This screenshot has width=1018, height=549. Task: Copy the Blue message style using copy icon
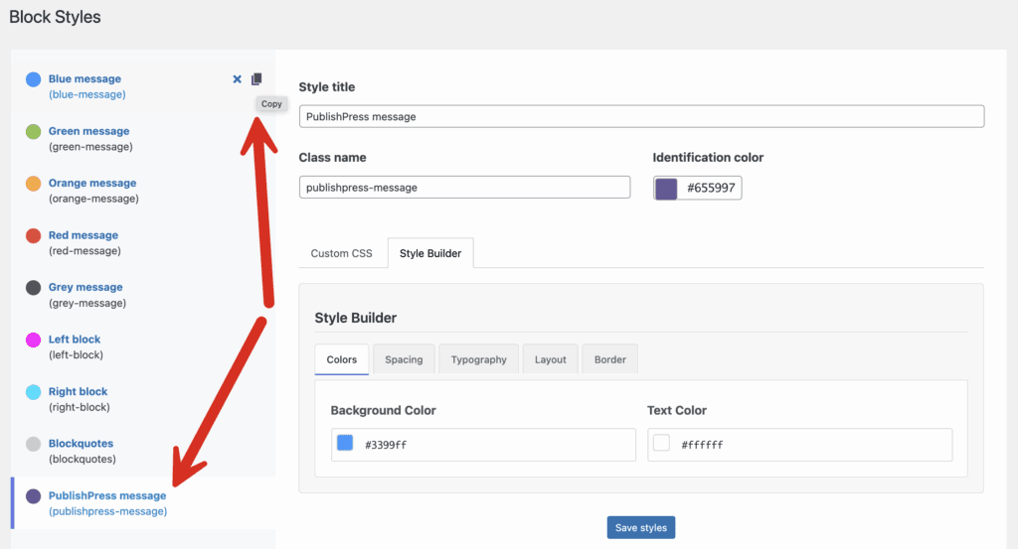[x=256, y=79]
